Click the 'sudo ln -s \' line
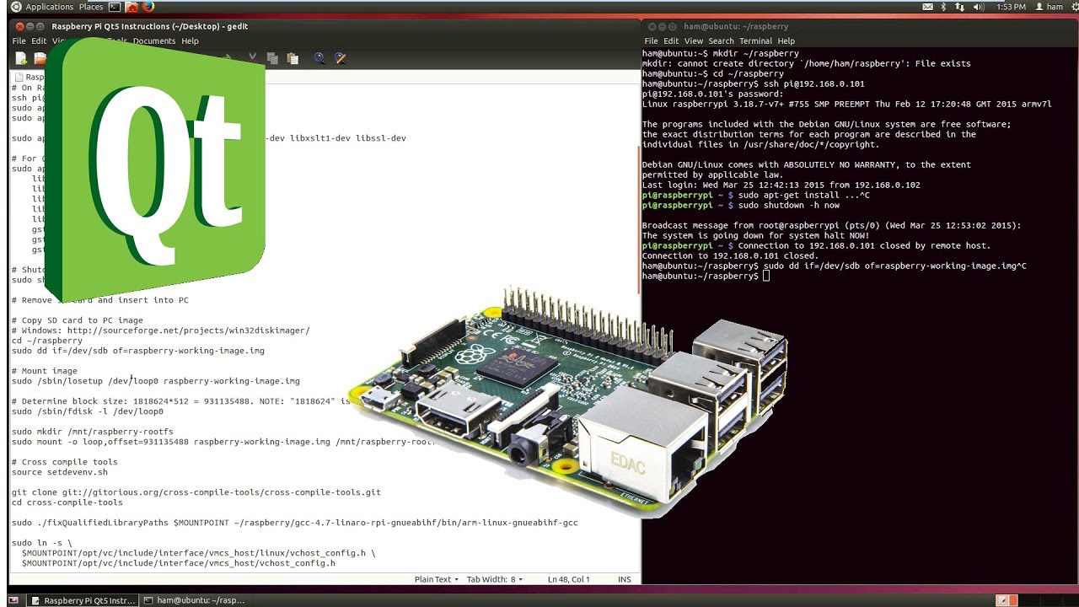Viewport: 1079px width, 607px height. 42,543
